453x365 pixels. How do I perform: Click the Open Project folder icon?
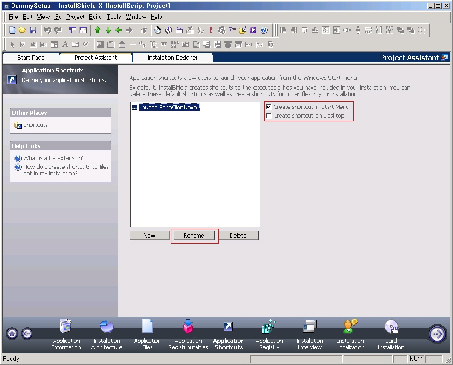pyautogui.click(x=23, y=30)
